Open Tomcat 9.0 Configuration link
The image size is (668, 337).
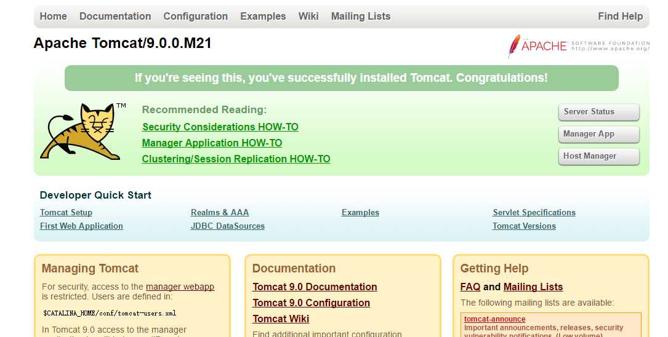pyautogui.click(x=311, y=303)
